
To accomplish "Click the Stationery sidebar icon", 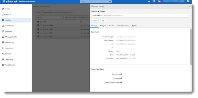I will (x=3, y=59).
